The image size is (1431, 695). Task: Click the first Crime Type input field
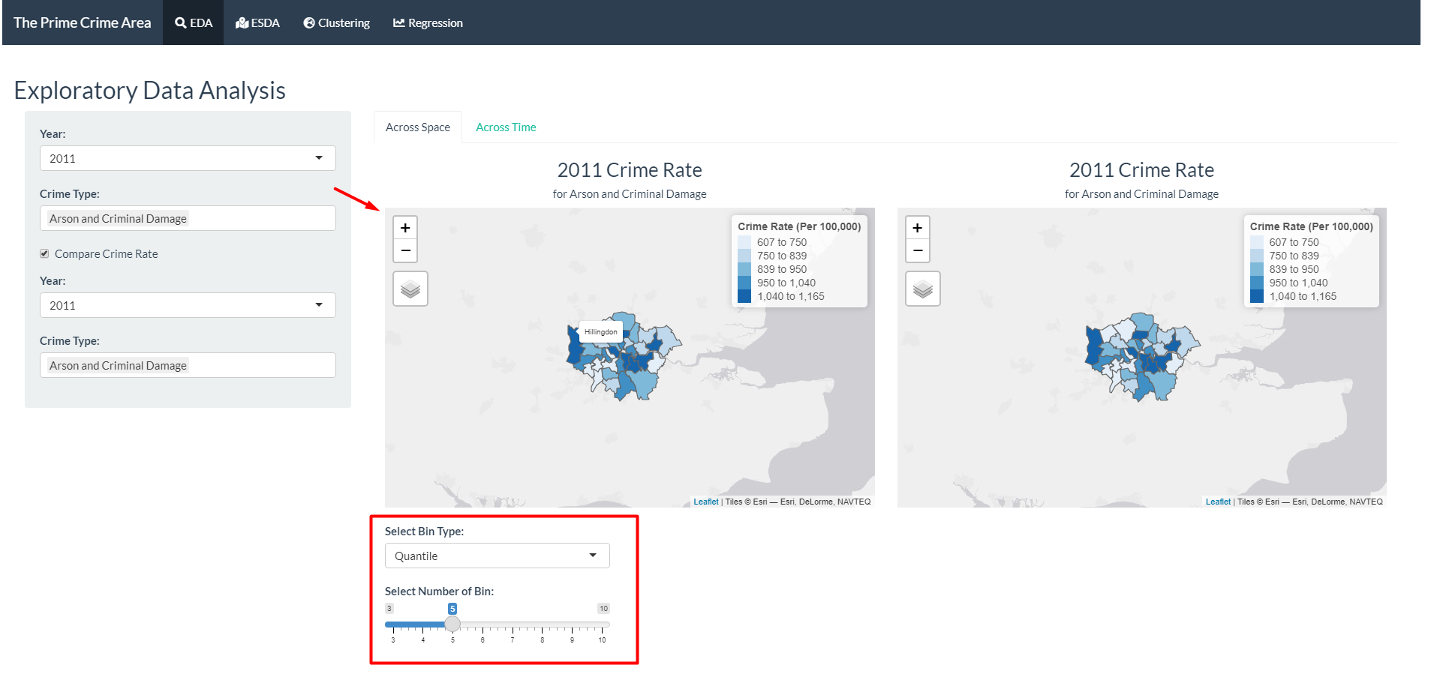pyautogui.click(x=187, y=218)
